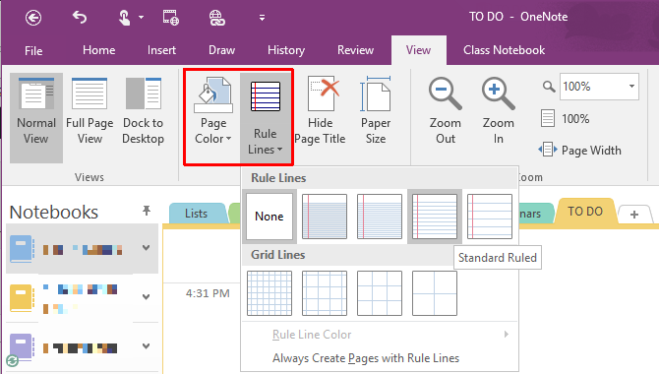
Task: Click the Rule Lines button
Action: coord(266,118)
